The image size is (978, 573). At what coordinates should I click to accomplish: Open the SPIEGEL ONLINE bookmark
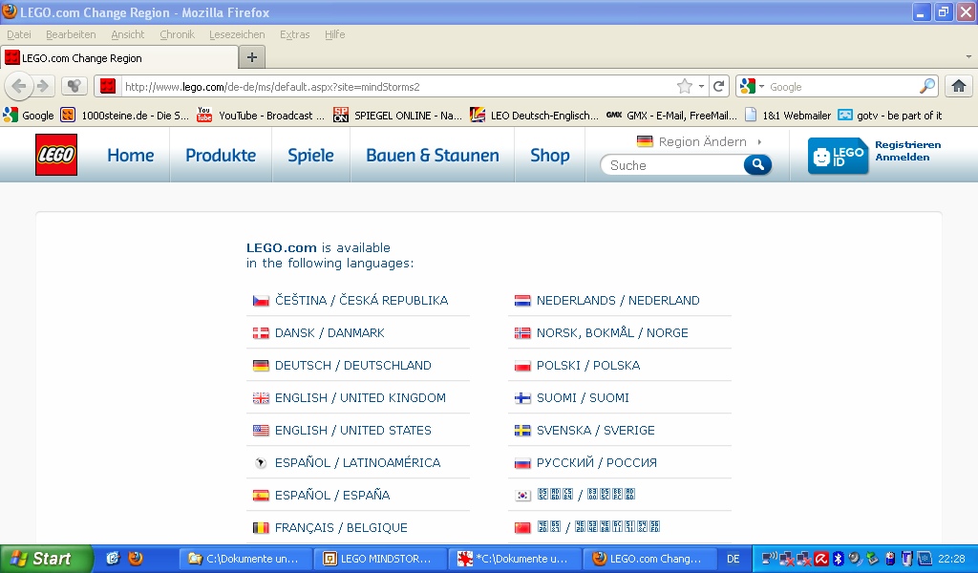point(397,116)
